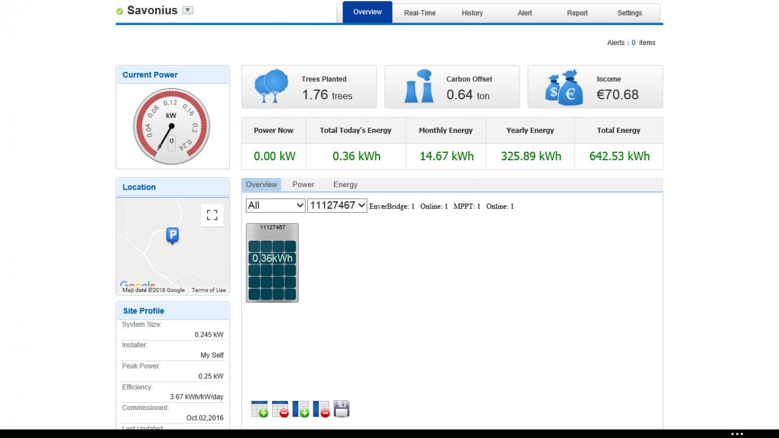The image size is (779, 438).
Task: Open the Settings tab
Action: pos(630,13)
